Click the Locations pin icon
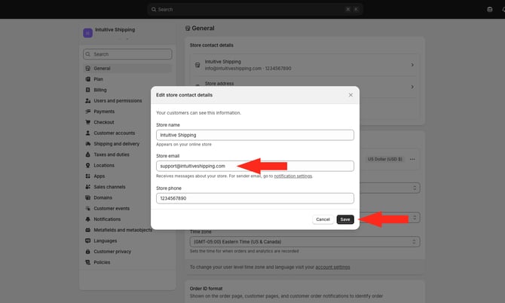 88,166
